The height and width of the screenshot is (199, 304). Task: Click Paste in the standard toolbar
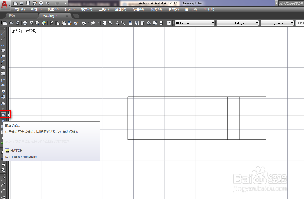(x=64, y=23)
